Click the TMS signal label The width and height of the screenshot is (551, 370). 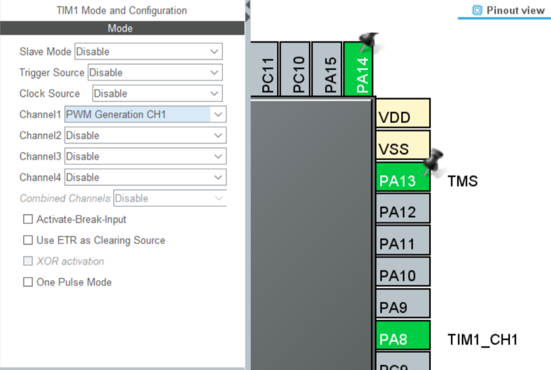tap(463, 181)
